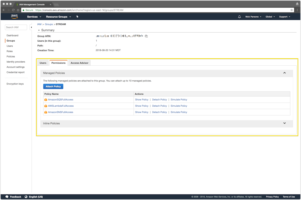This screenshot has width=301, height=200.
Task: Click the AmazonSQSFullAccess policy cube icon
Action: pyautogui.click(x=46, y=100)
